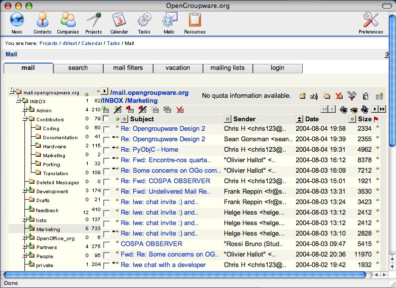This screenshot has height=288, width=396.
Task: Click the delete mail red X envelope icon
Action: coord(180,110)
